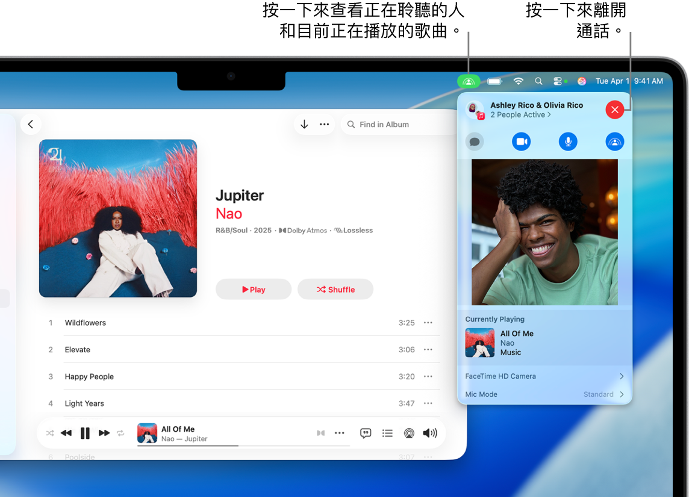The width and height of the screenshot is (689, 498).
Task: Play the Jupiter album
Action: pos(254,289)
